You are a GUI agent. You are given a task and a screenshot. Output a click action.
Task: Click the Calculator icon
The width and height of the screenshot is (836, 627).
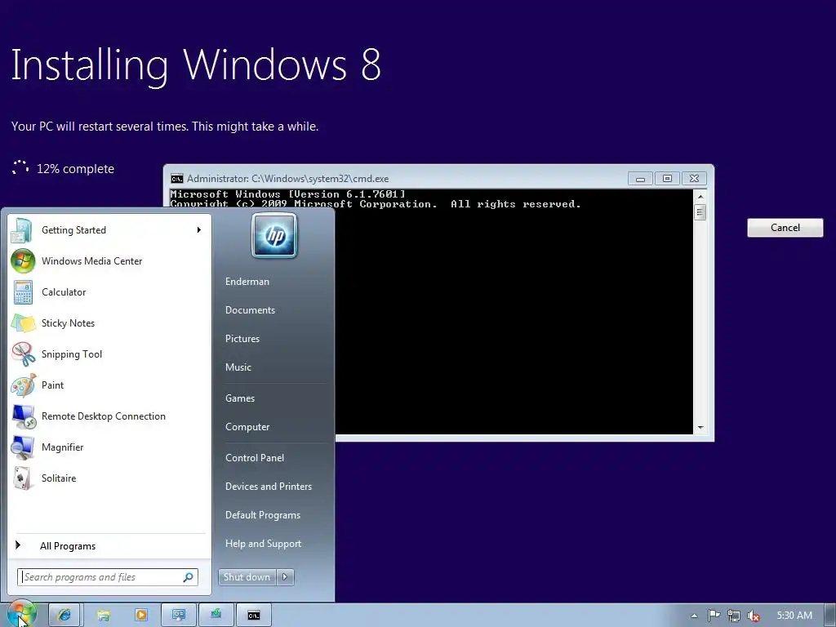(x=23, y=292)
